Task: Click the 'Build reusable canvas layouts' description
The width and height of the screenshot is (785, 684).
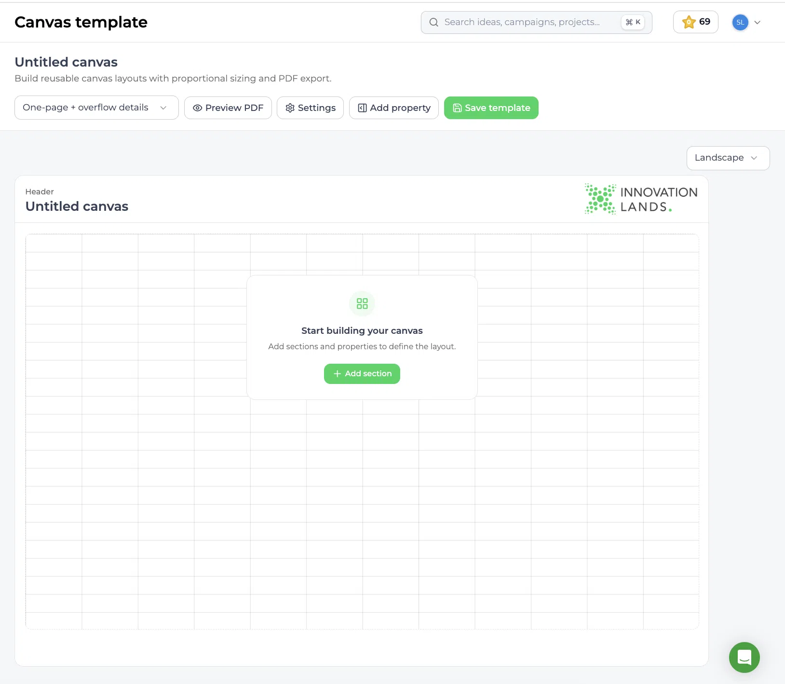Action: click(173, 79)
